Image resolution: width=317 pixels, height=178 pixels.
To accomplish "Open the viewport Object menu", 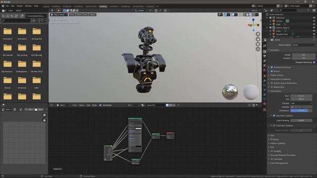I will tap(93, 15).
